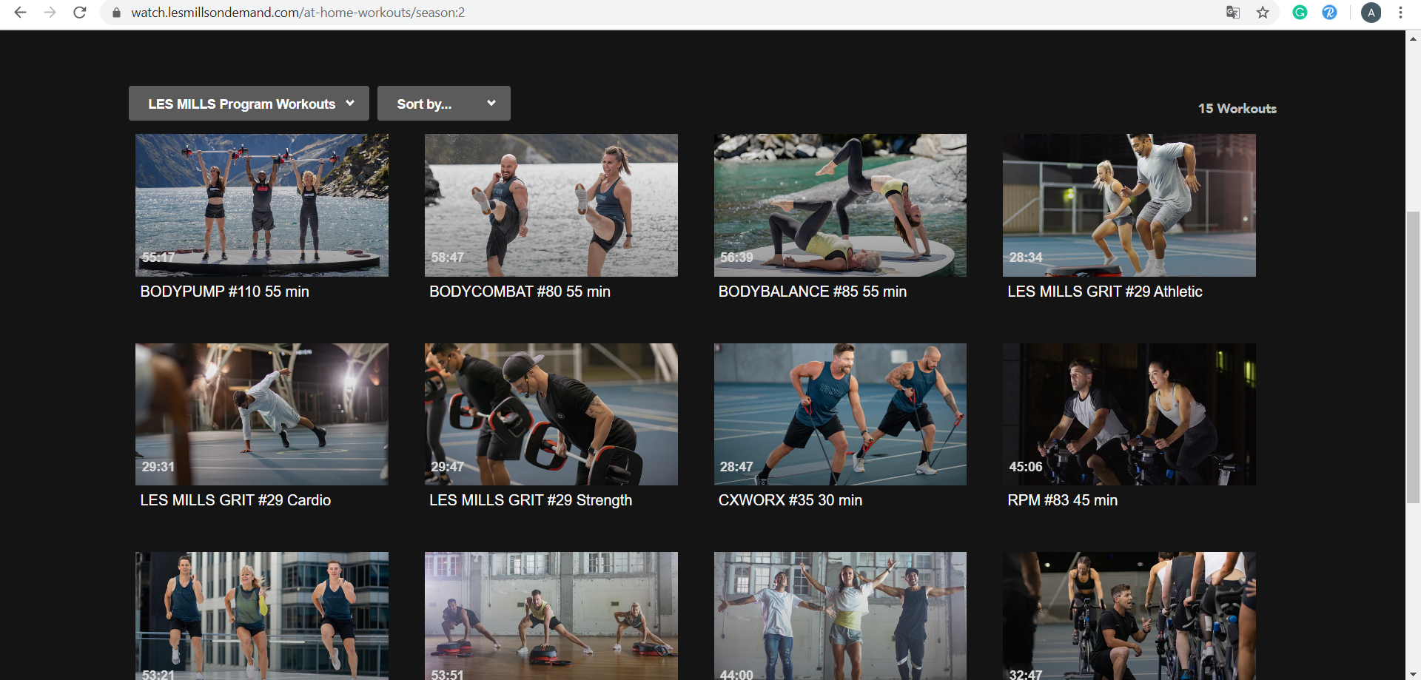Click the 15 Workouts count text
Screen dimensions: 1421x680
[x=1237, y=109]
